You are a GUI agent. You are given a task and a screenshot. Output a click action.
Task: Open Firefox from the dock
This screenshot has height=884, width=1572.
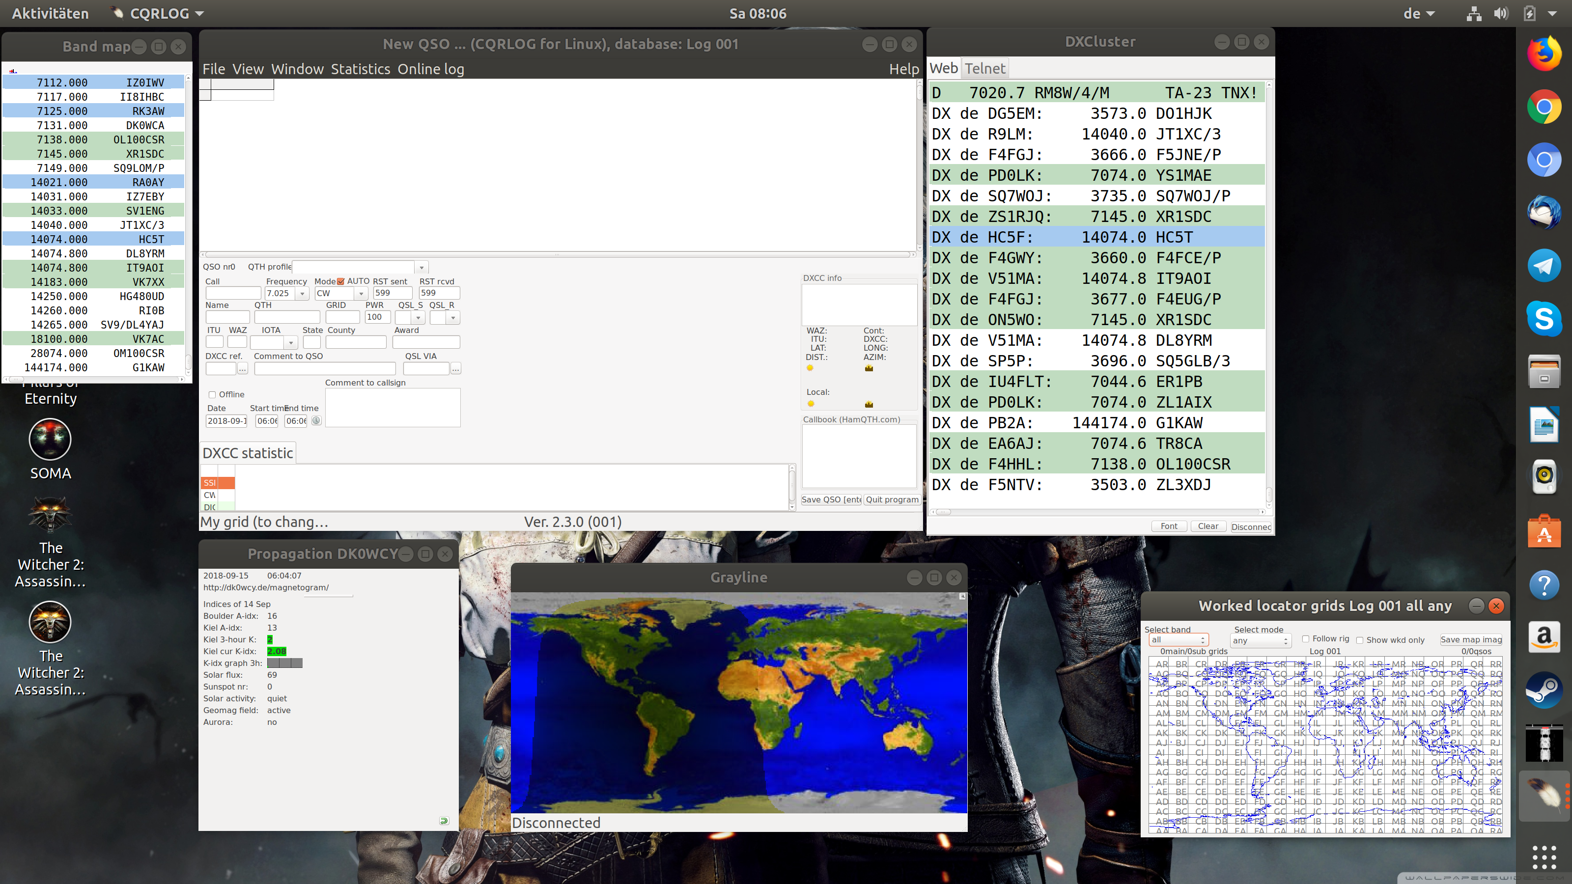tap(1544, 54)
